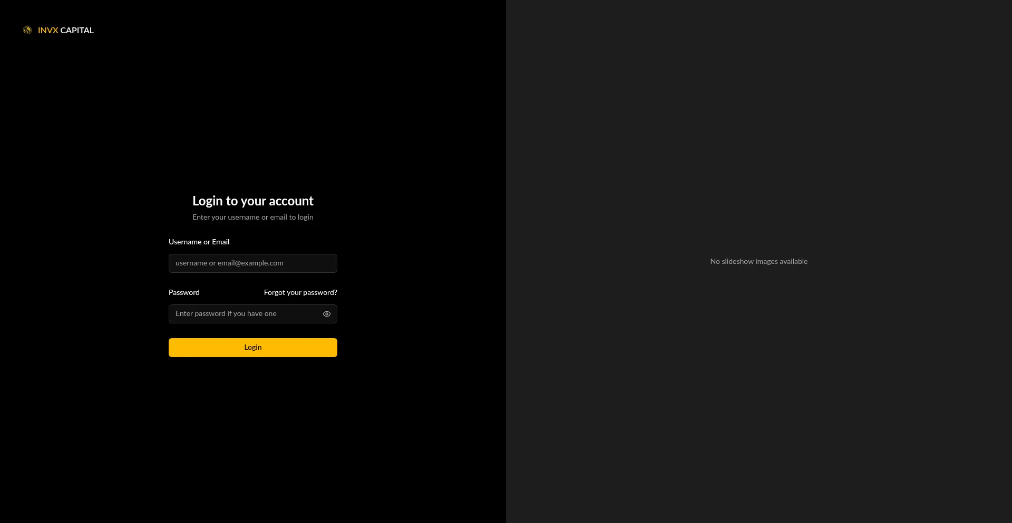Toggle password visibility with the eye icon

[327, 314]
